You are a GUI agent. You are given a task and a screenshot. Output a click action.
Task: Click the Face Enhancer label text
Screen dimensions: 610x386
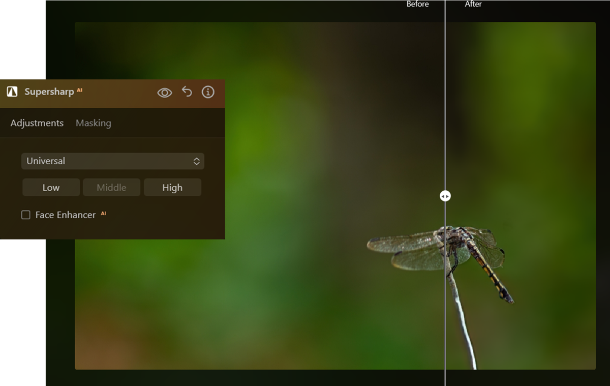(x=65, y=215)
